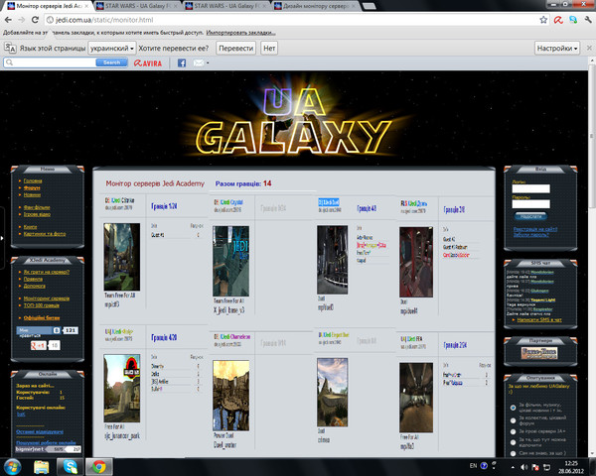Screen dimensions: 596x476
Task: Open Skype from the taskbar
Action: [70, 467]
